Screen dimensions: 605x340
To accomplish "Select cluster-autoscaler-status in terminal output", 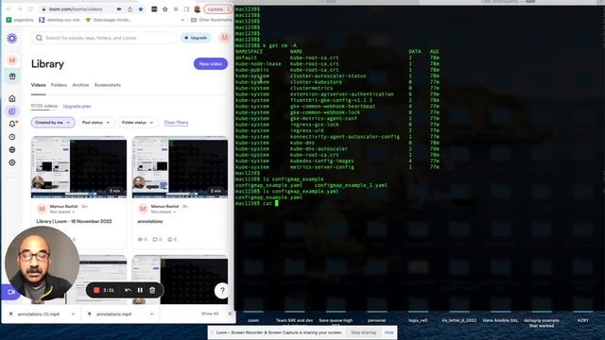I will (x=328, y=76).
